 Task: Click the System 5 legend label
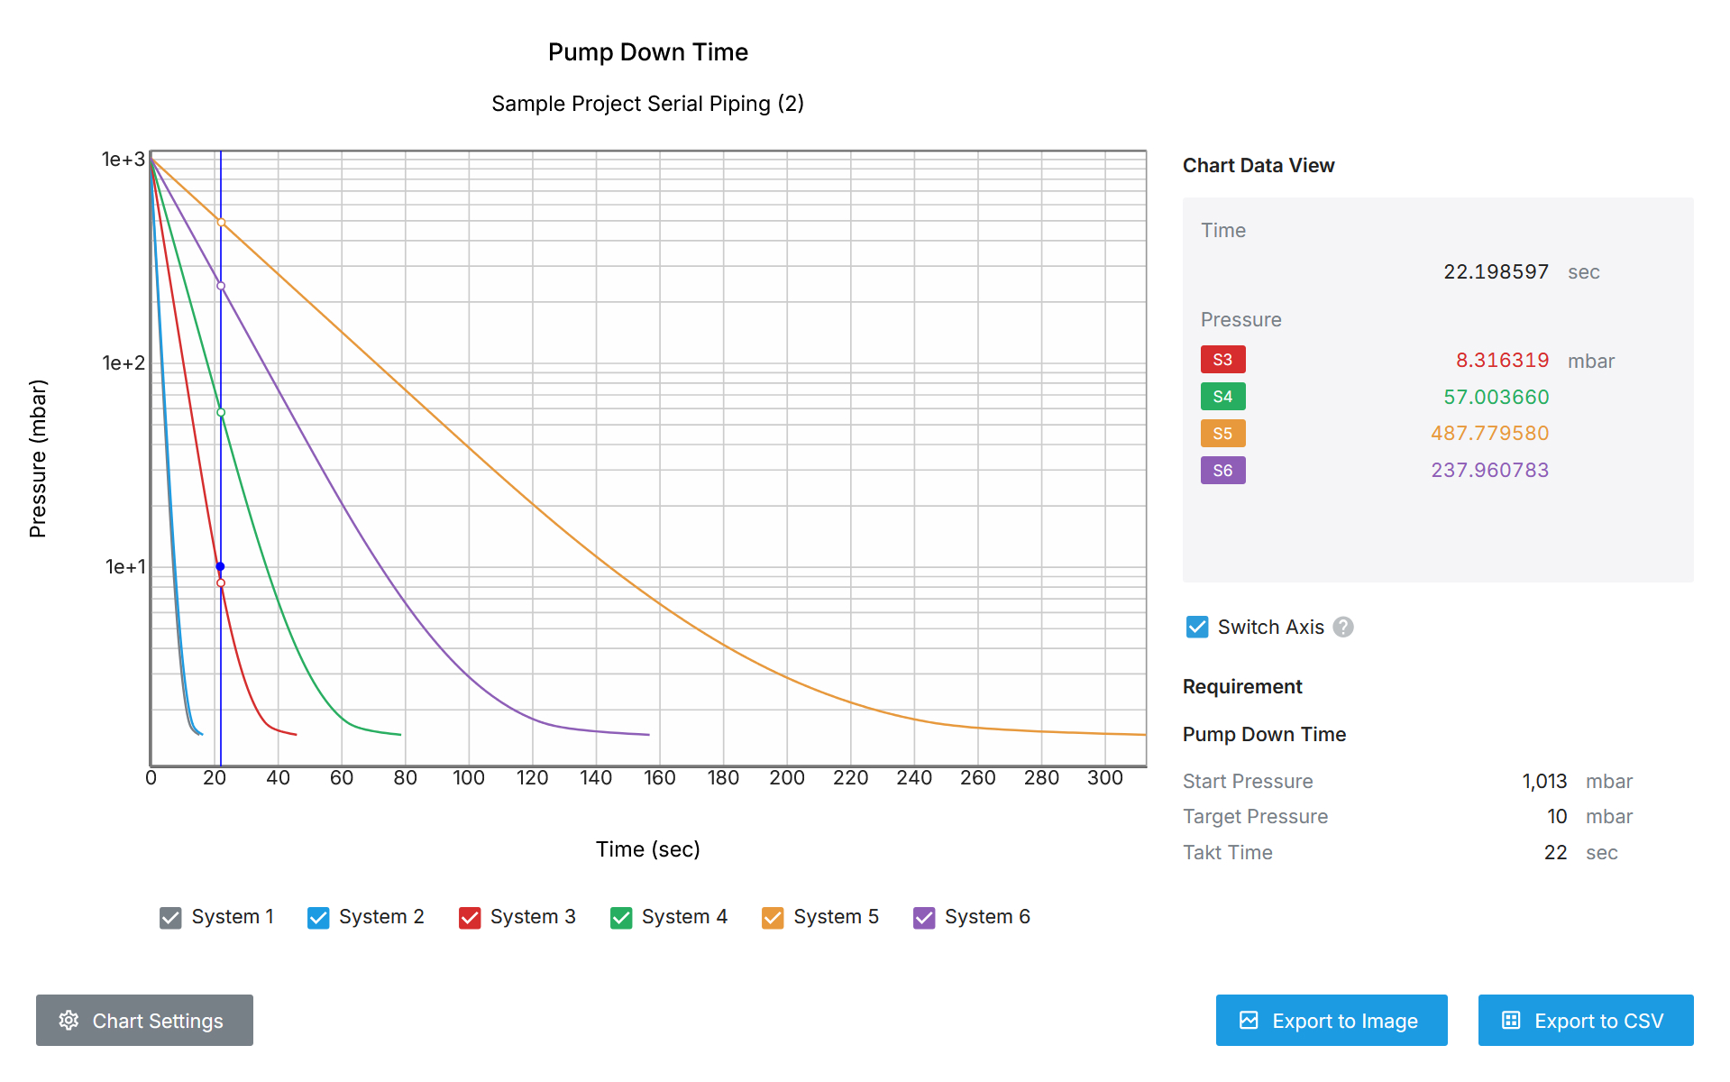tap(837, 917)
